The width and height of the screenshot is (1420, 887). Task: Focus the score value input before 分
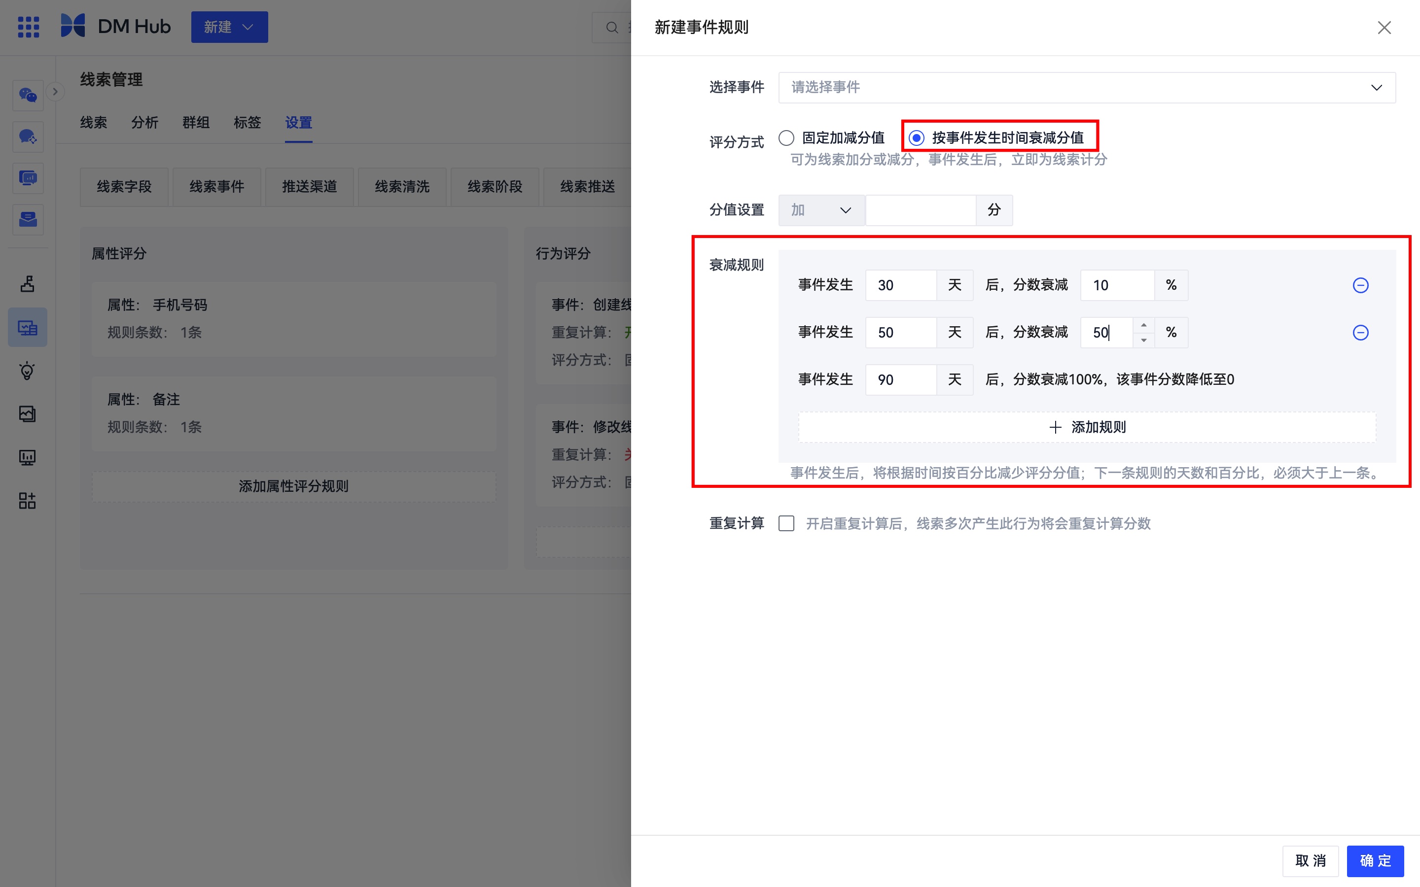pyautogui.click(x=920, y=210)
